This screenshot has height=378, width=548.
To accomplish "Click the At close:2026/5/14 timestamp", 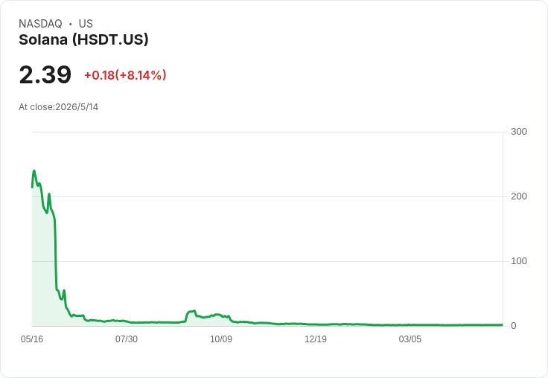I will 58,107.
